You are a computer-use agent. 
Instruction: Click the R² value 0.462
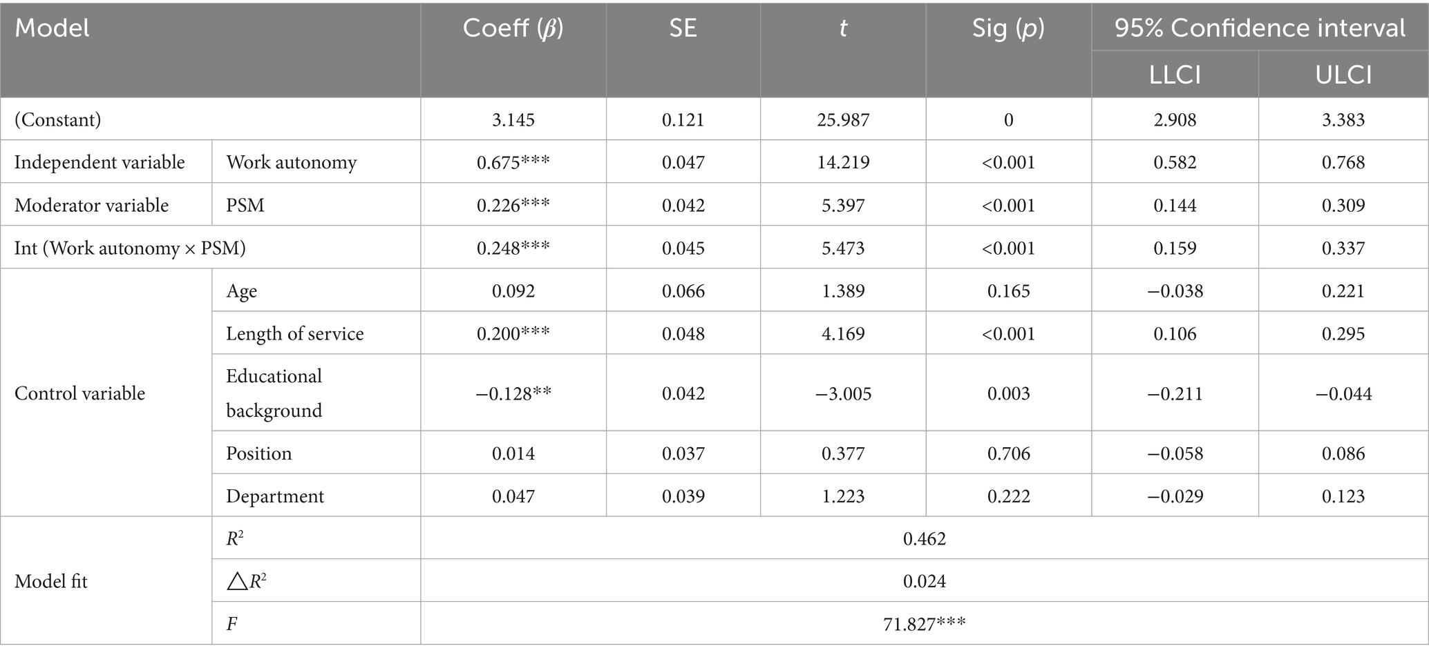924,538
